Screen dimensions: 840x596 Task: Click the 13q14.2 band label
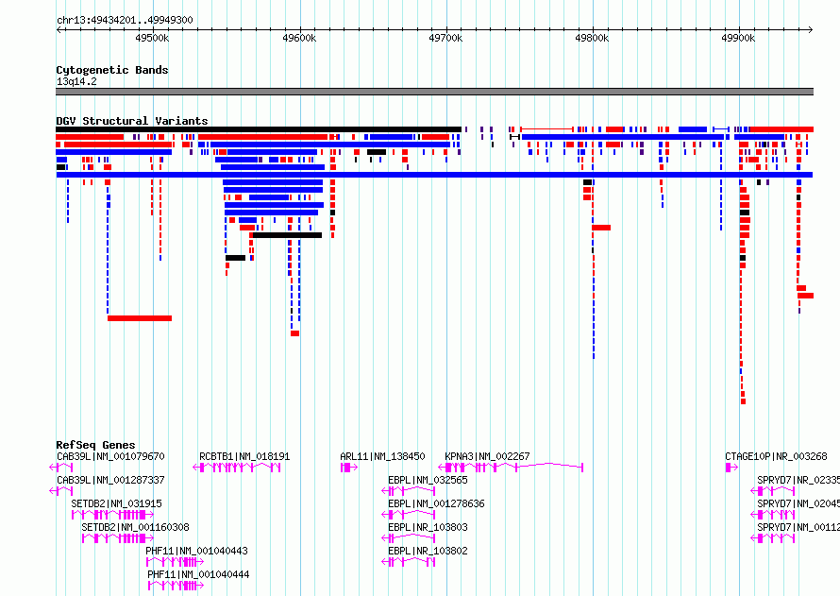click(76, 81)
